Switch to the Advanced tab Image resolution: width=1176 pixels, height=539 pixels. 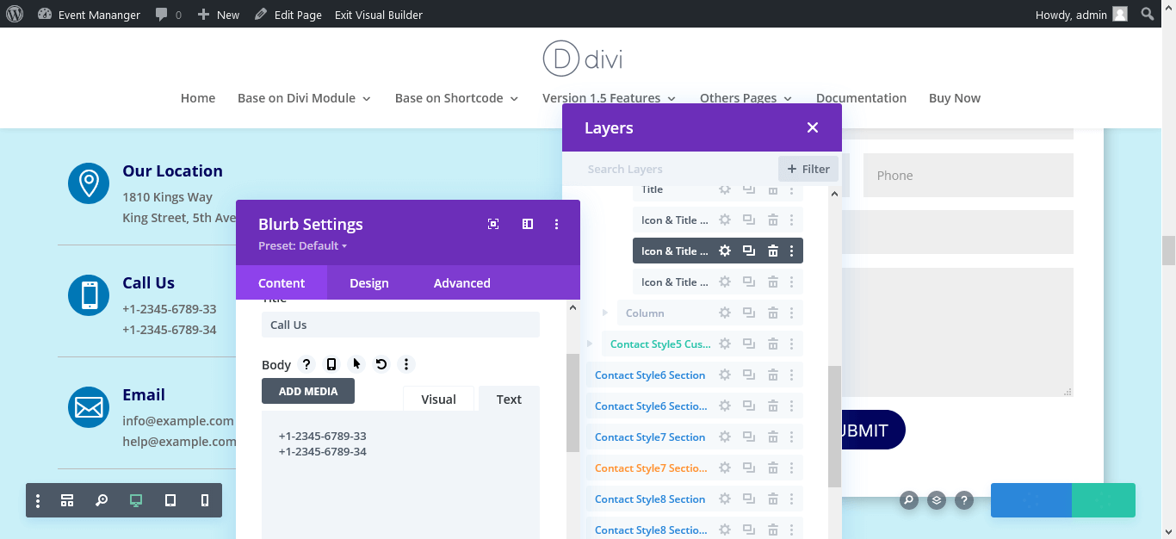click(462, 282)
